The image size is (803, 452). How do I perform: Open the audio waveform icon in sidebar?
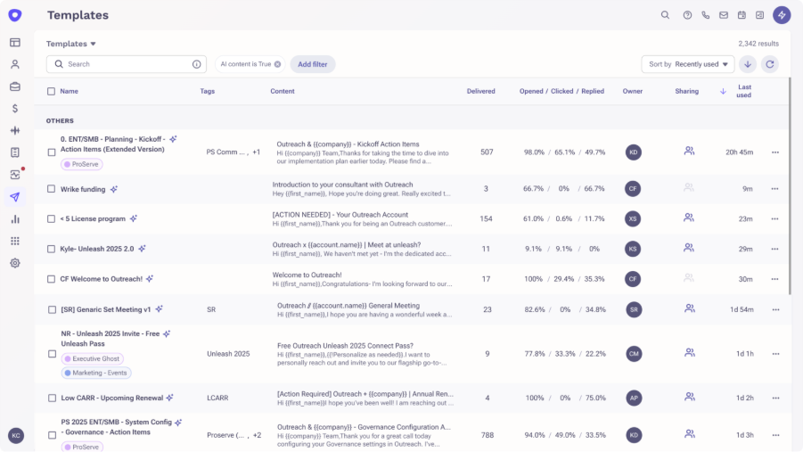tap(15, 131)
